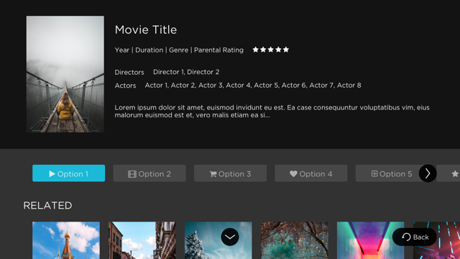Click the play icon on Option 1

pos(52,174)
